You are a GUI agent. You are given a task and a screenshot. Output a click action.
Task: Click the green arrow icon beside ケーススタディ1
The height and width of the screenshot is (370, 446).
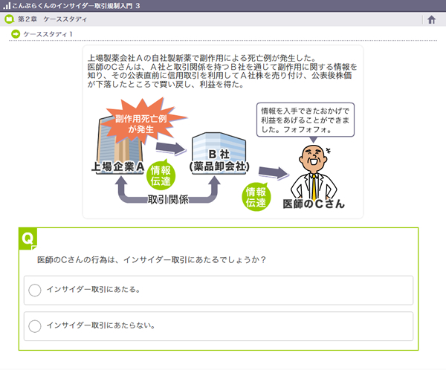tap(16, 34)
